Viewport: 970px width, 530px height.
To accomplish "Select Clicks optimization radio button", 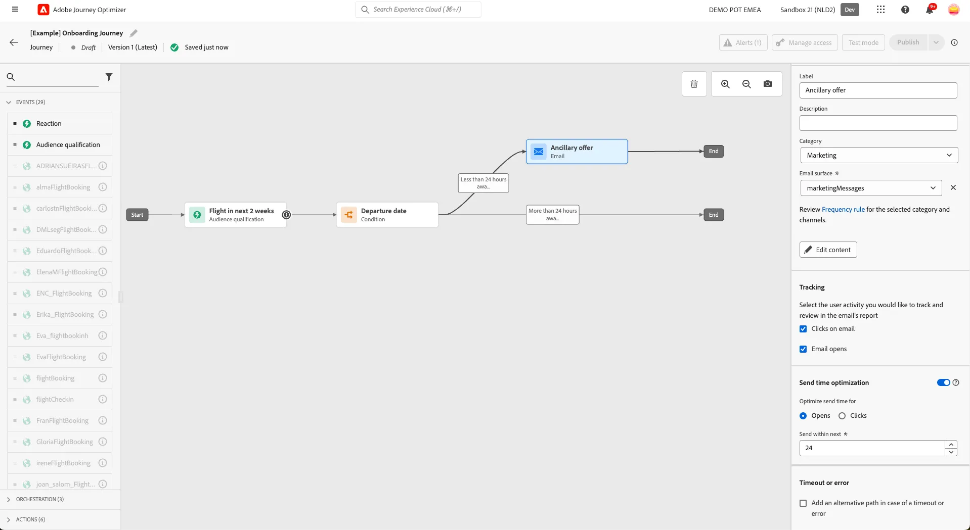I will [842, 416].
